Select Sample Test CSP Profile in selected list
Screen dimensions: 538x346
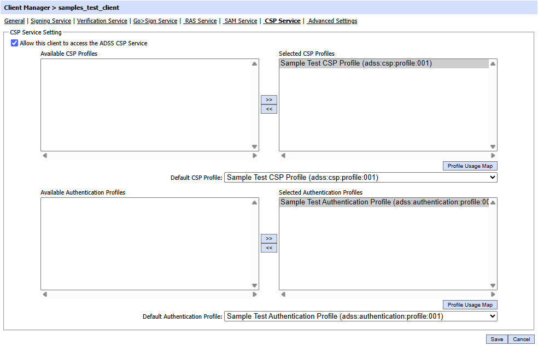(356, 63)
